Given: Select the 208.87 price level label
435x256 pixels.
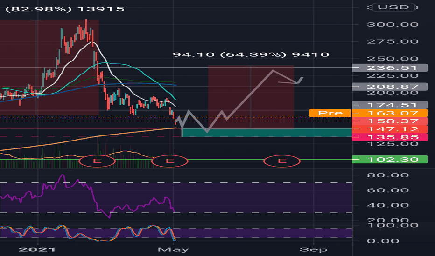Looking at the screenshot, I should coord(390,87).
